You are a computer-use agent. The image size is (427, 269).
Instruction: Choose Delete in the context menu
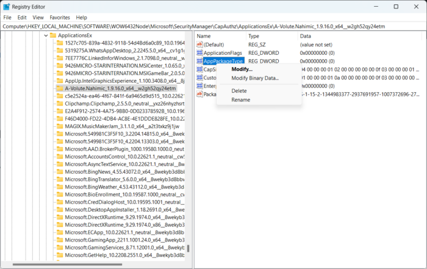tap(239, 91)
